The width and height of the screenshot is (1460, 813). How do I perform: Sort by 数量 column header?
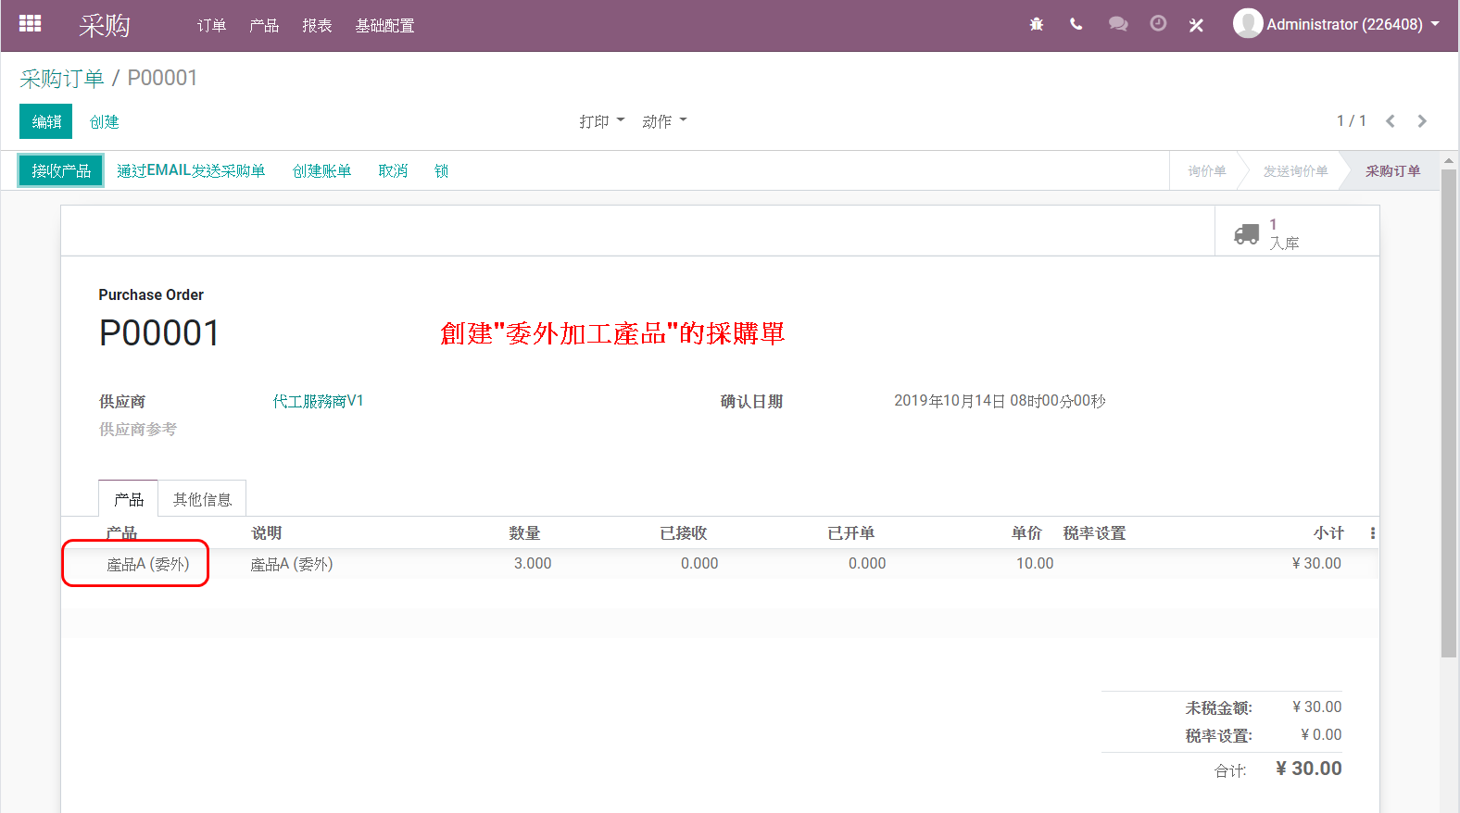click(524, 533)
